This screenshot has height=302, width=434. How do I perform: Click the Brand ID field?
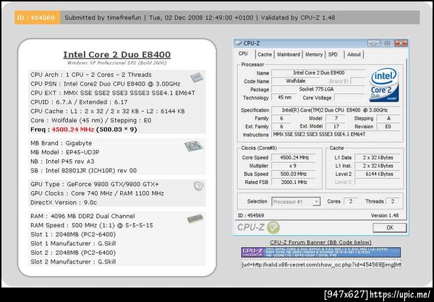click(x=358, y=81)
